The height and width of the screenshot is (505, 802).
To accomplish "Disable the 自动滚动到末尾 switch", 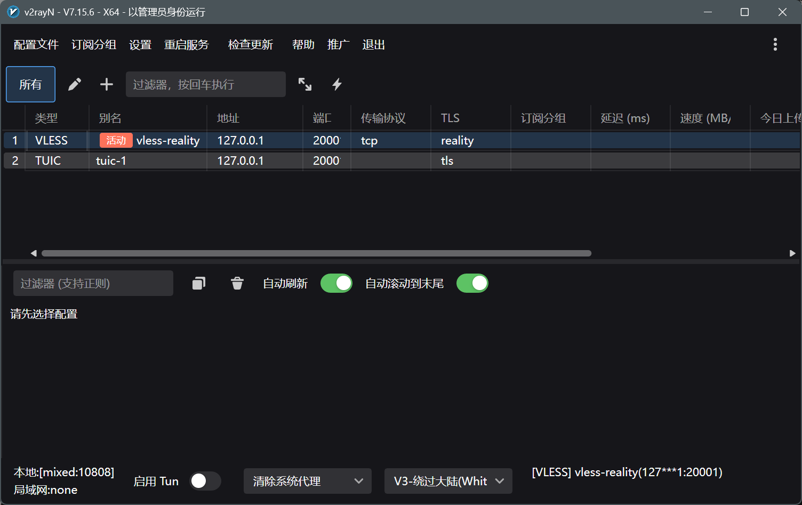I will [x=472, y=283].
